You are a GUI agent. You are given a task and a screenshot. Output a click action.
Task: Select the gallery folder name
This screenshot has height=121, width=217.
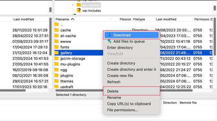click(66, 53)
